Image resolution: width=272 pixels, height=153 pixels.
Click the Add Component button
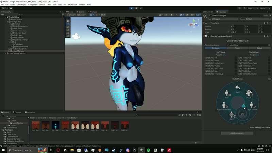[237, 133]
